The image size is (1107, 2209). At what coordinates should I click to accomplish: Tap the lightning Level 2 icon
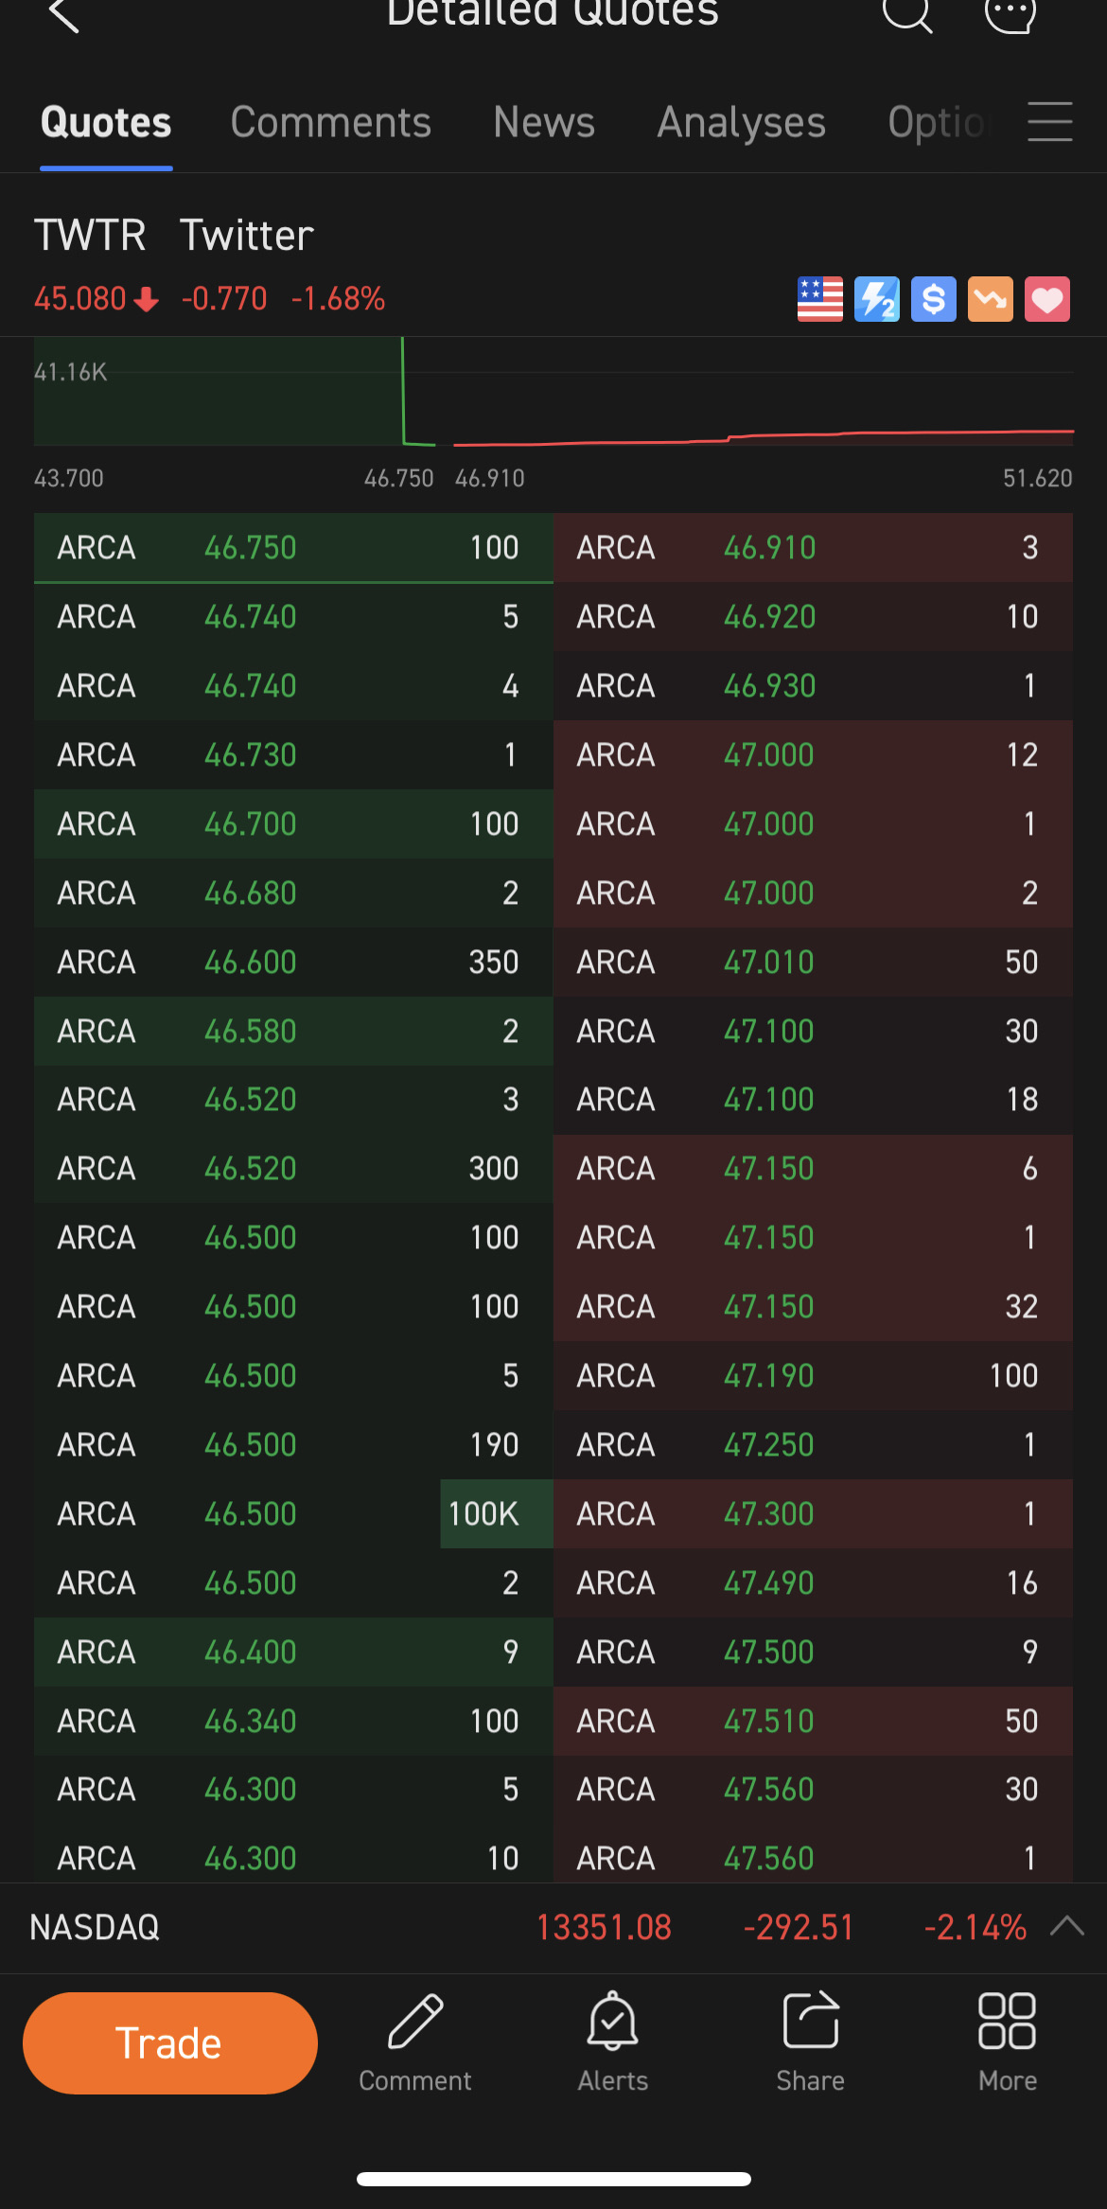(876, 299)
